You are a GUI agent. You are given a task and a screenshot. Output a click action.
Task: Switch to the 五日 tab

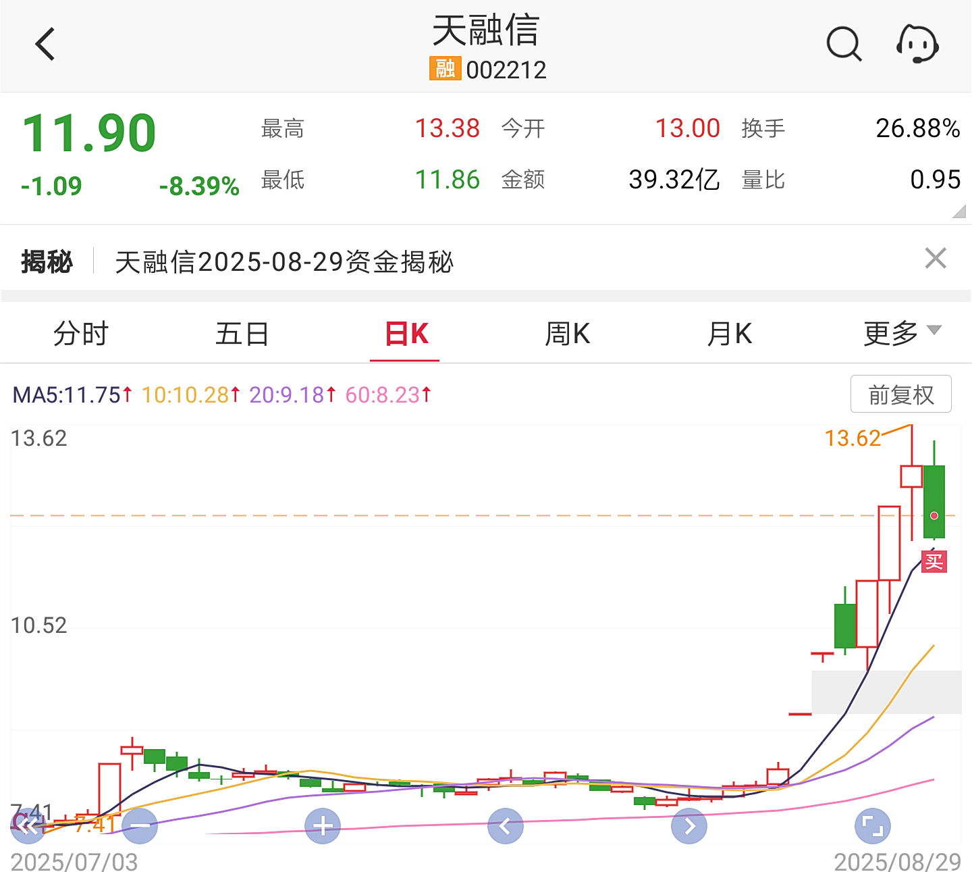tap(242, 334)
